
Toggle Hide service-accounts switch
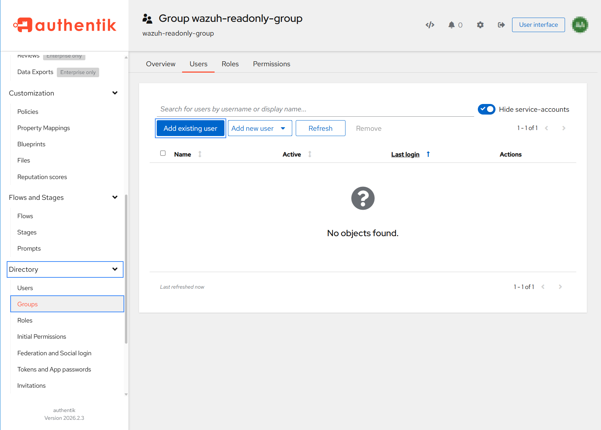coord(486,109)
